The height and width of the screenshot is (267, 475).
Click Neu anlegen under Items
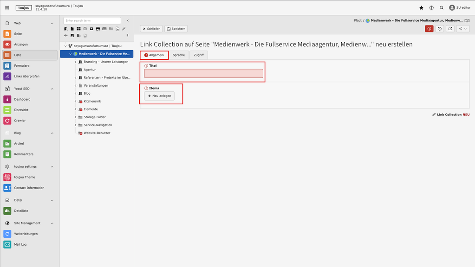click(x=159, y=96)
